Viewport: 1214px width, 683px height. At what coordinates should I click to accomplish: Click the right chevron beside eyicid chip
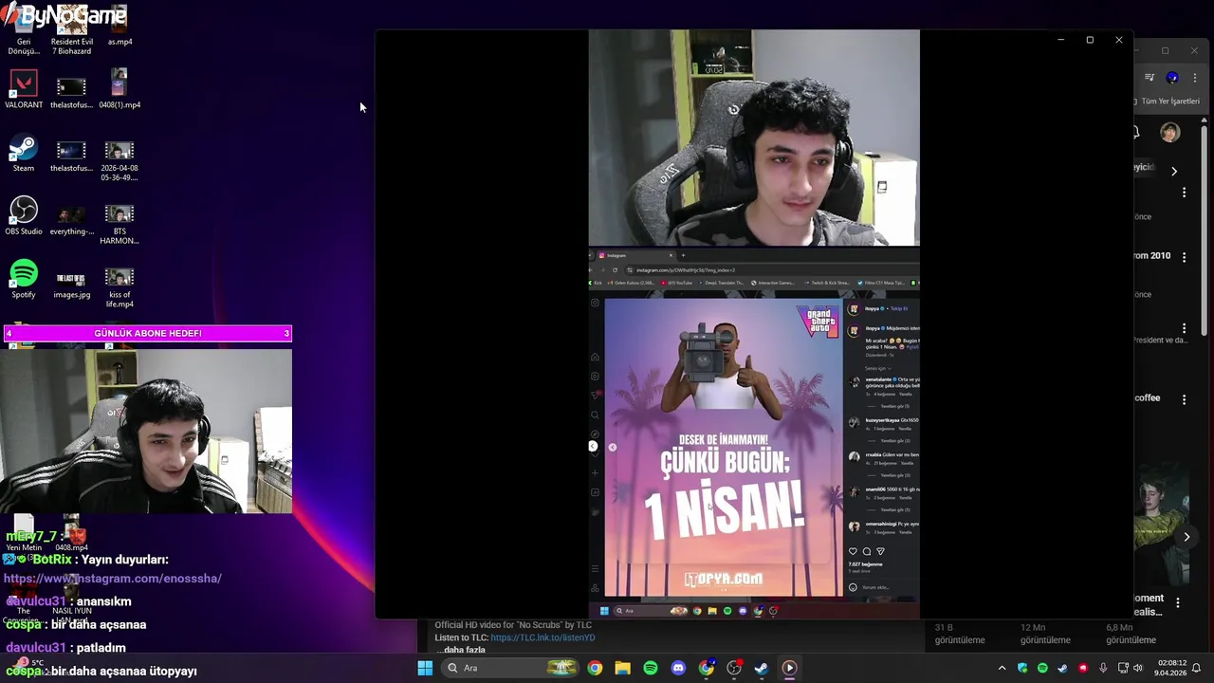pyautogui.click(x=1173, y=171)
